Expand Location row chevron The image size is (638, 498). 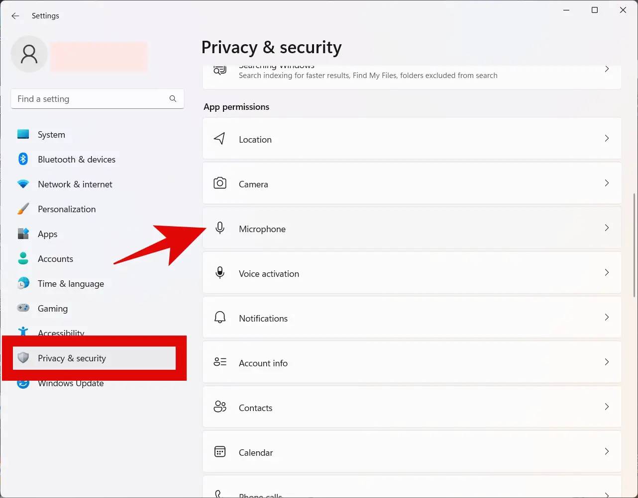click(x=607, y=138)
